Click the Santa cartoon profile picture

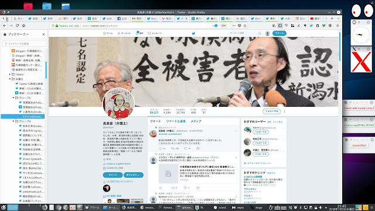(118, 104)
